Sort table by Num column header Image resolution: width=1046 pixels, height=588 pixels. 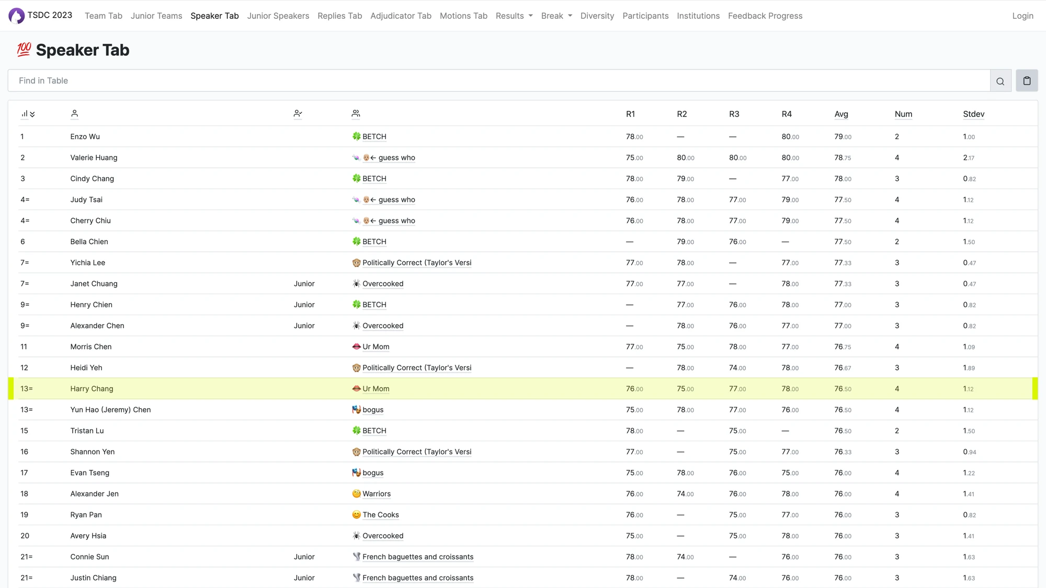coord(903,114)
